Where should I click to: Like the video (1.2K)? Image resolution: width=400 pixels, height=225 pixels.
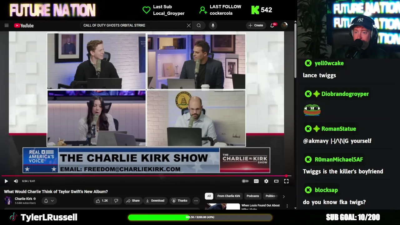point(102,201)
